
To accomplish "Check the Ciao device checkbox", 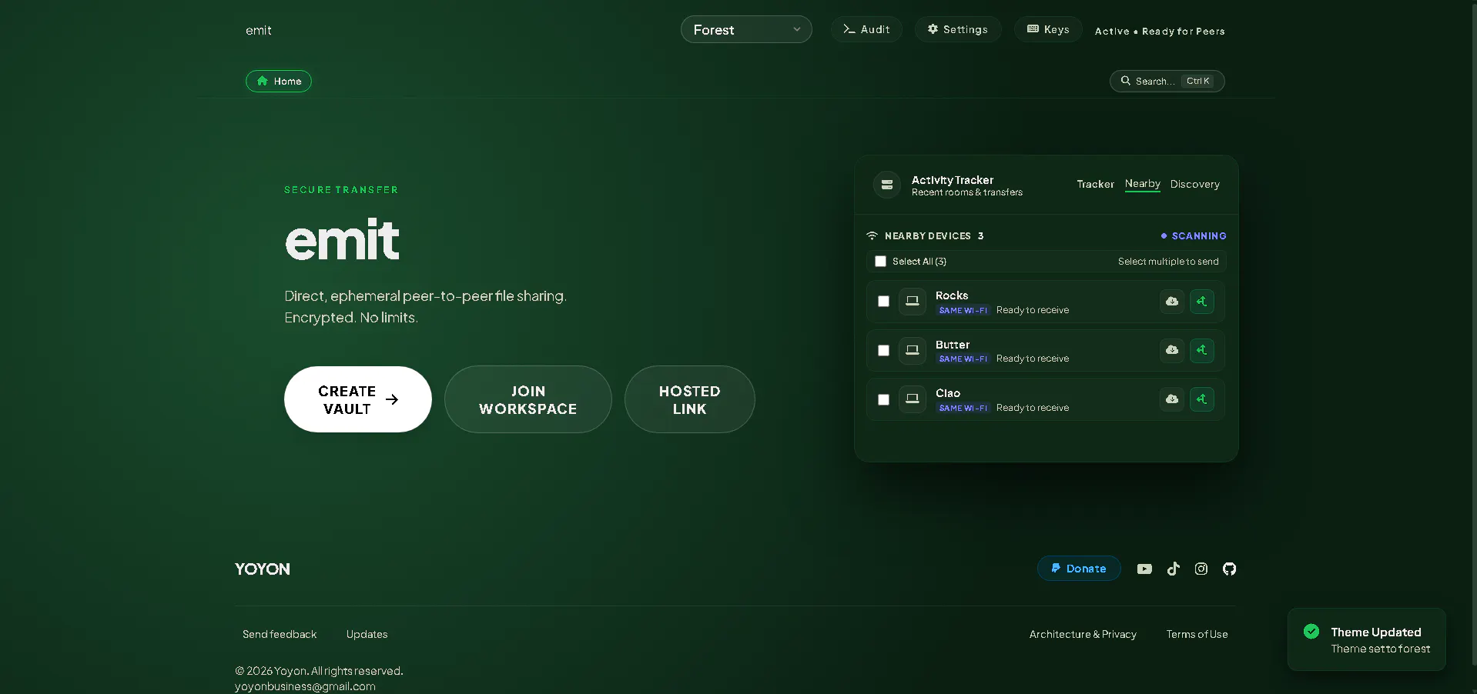I will coord(883,399).
